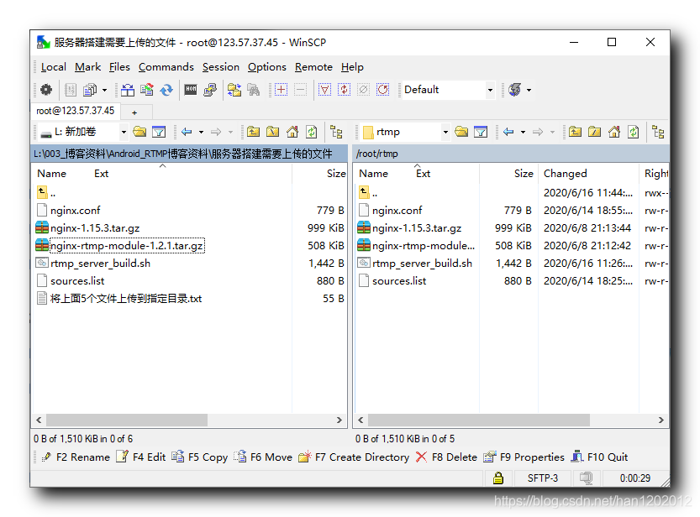Open the Help menu
Screen dimensions: 700x517
click(352, 67)
